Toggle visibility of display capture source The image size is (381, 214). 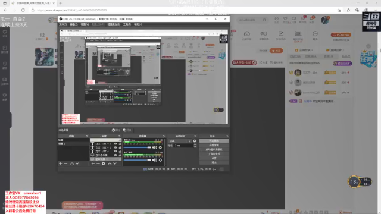(x=115, y=155)
